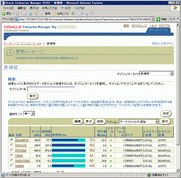Open the ファイル(F) menu
The image size is (181, 178).
point(8,8)
